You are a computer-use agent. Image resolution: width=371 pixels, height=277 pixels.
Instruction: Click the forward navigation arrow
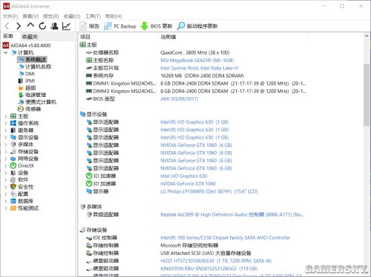pyautogui.click(x=18, y=26)
